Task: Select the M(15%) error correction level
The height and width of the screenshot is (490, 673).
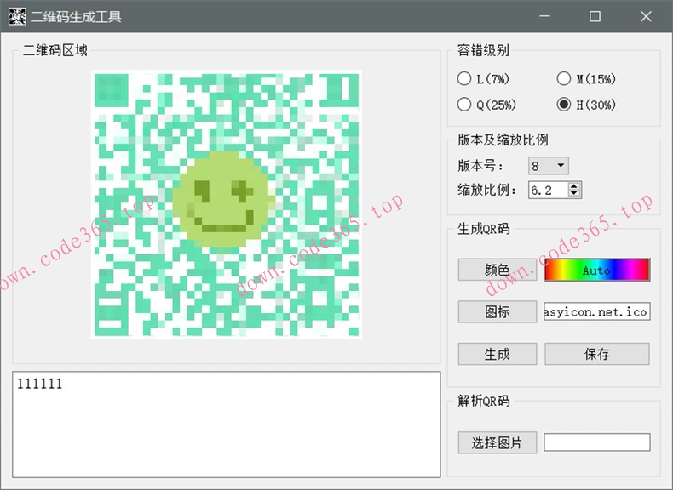Action: [x=586, y=79]
